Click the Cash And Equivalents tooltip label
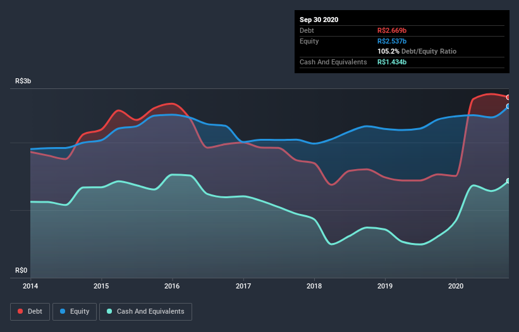The width and height of the screenshot is (519, 332). [333, 62]
